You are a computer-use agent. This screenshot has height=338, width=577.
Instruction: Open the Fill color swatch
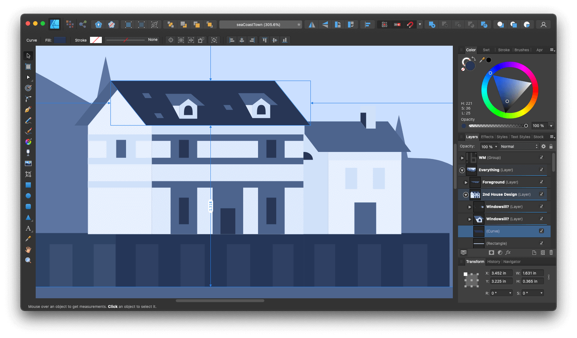(59, 40)
